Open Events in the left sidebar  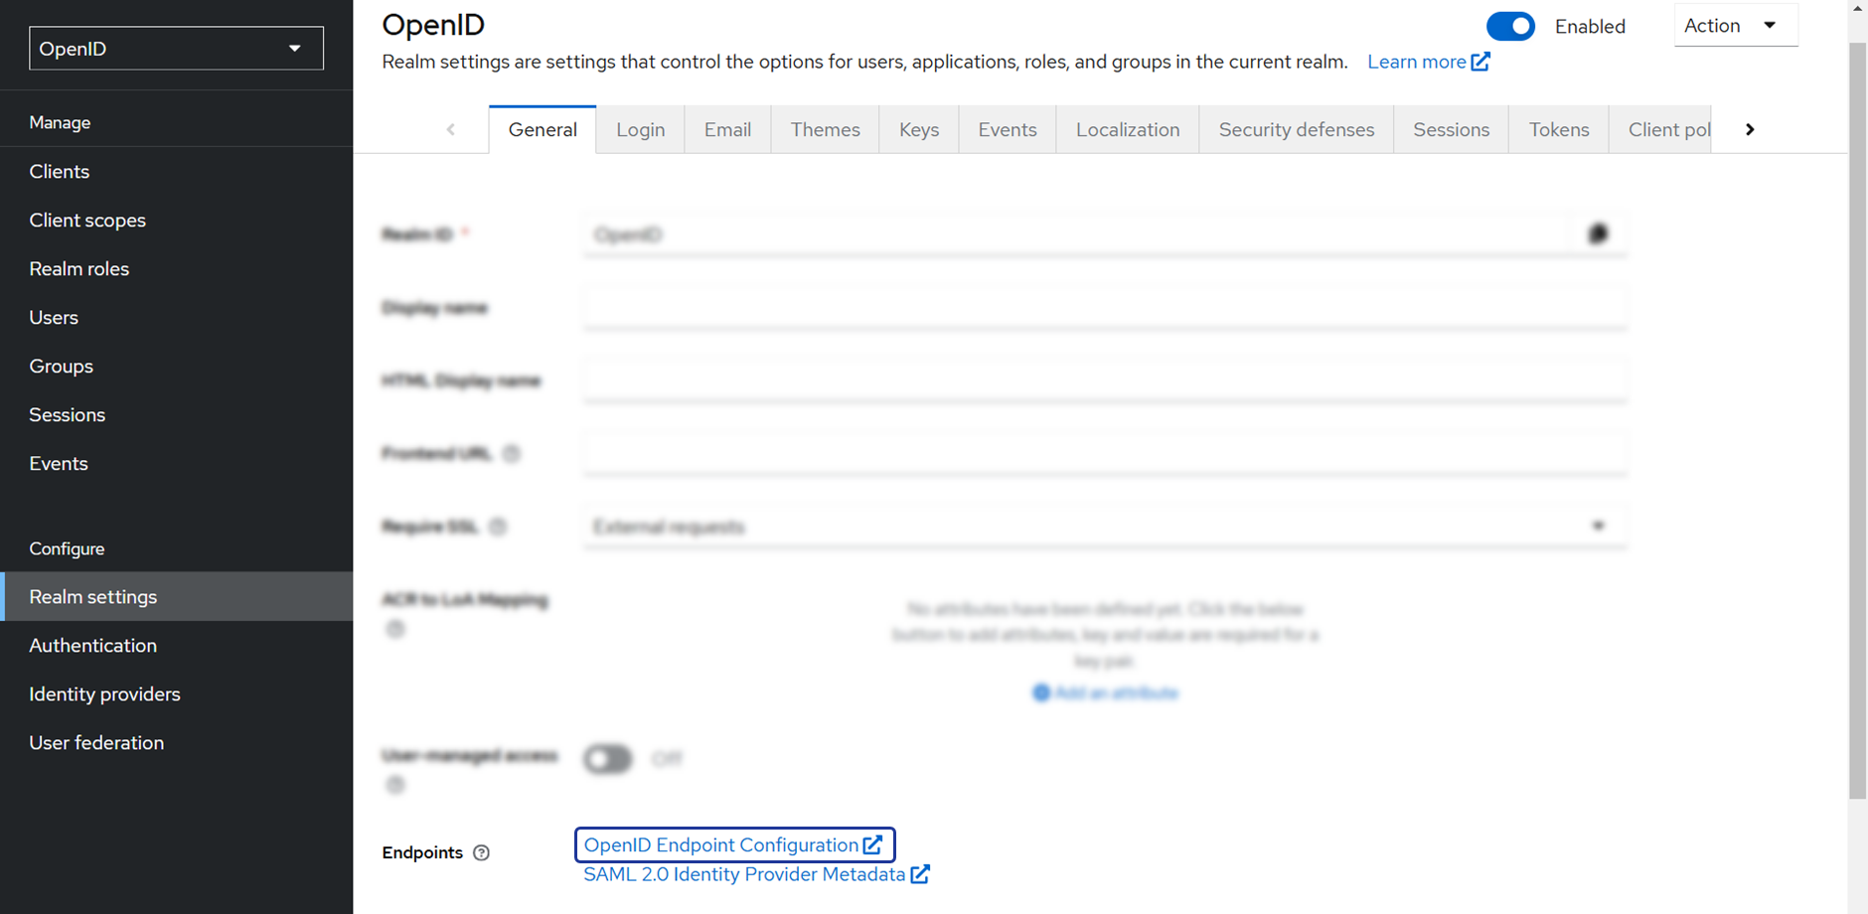pos(59,463)
